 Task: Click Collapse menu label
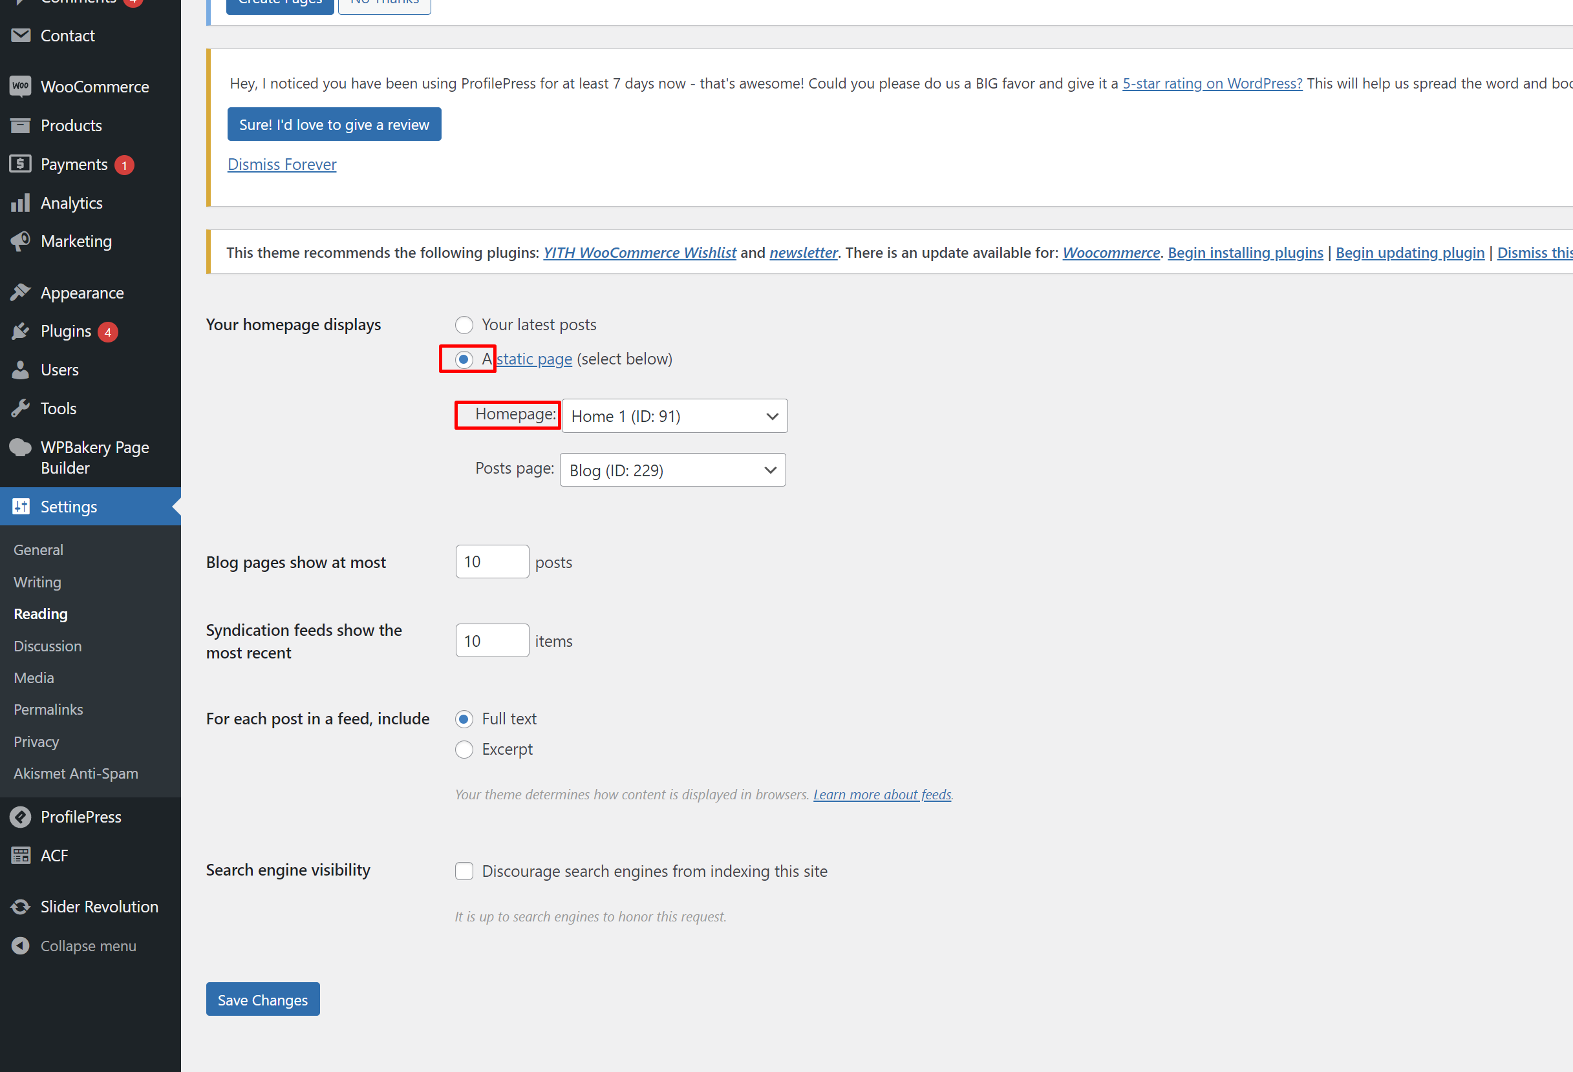point(89,946)
